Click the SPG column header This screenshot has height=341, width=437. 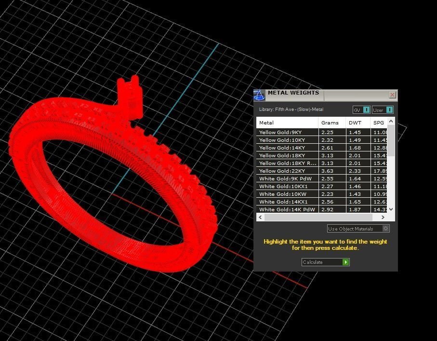pos(379,123)
